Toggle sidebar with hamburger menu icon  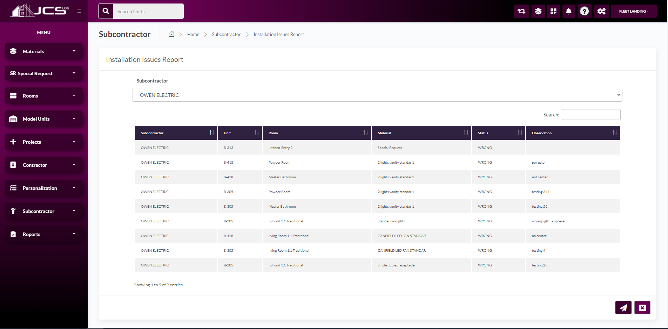tap(79, 11)
